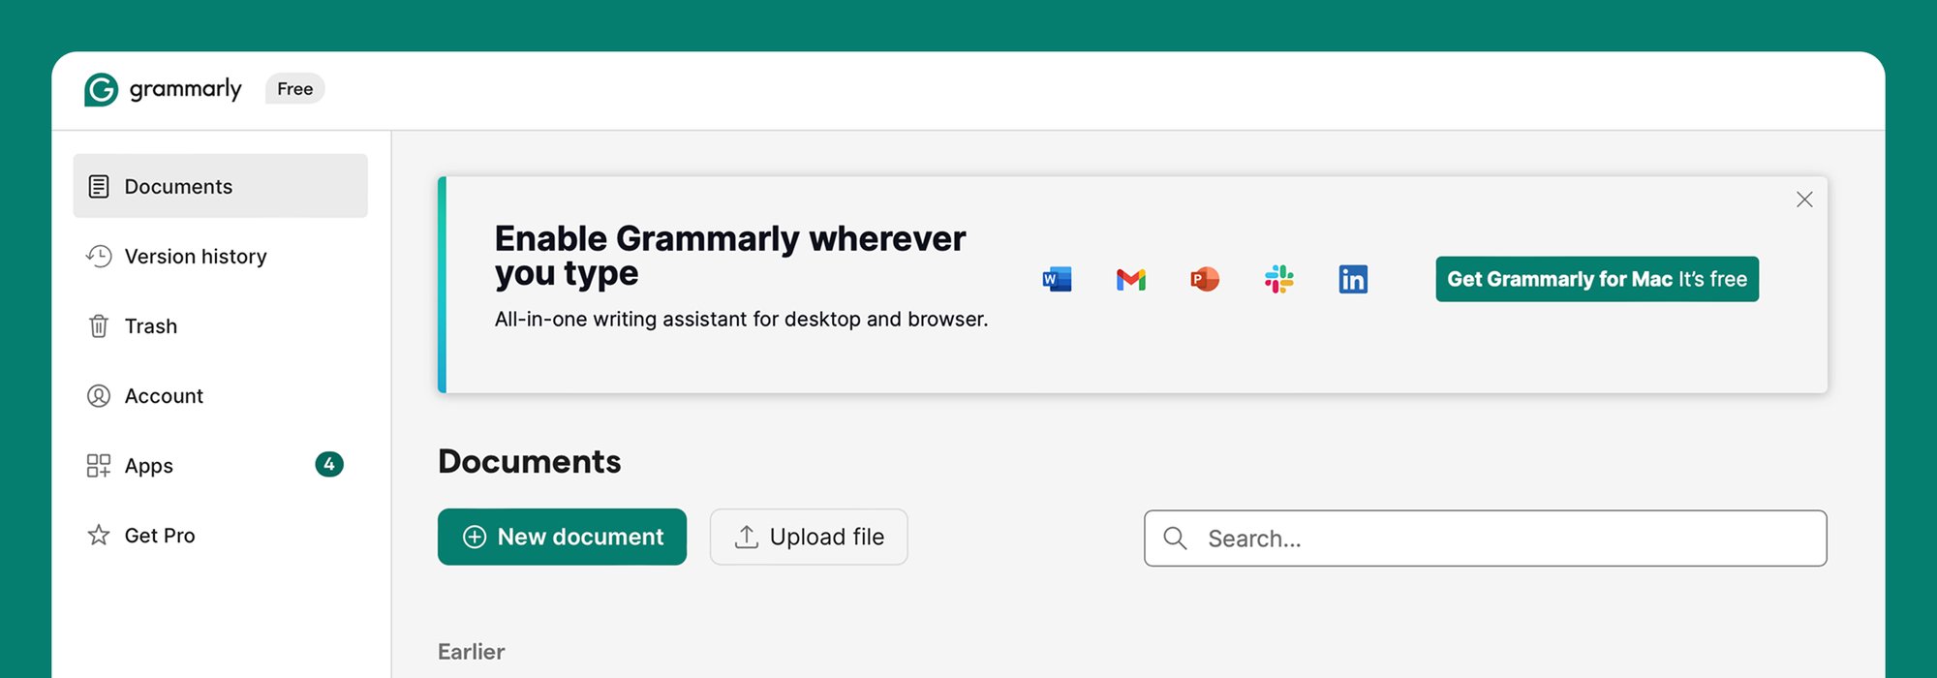Click the Free plan badge
Screen dimensions: 1937x678
[x=295, y=89]
